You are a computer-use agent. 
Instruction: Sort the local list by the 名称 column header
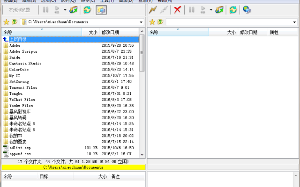pos(42,32)
